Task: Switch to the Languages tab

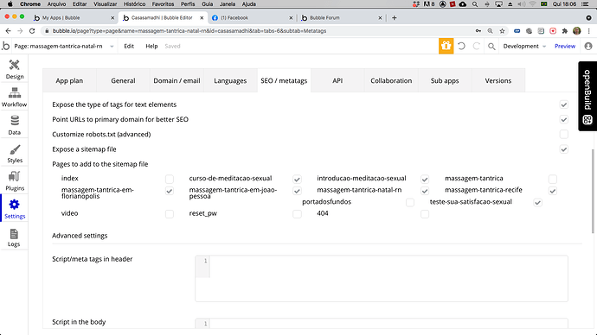Action: 230,80
